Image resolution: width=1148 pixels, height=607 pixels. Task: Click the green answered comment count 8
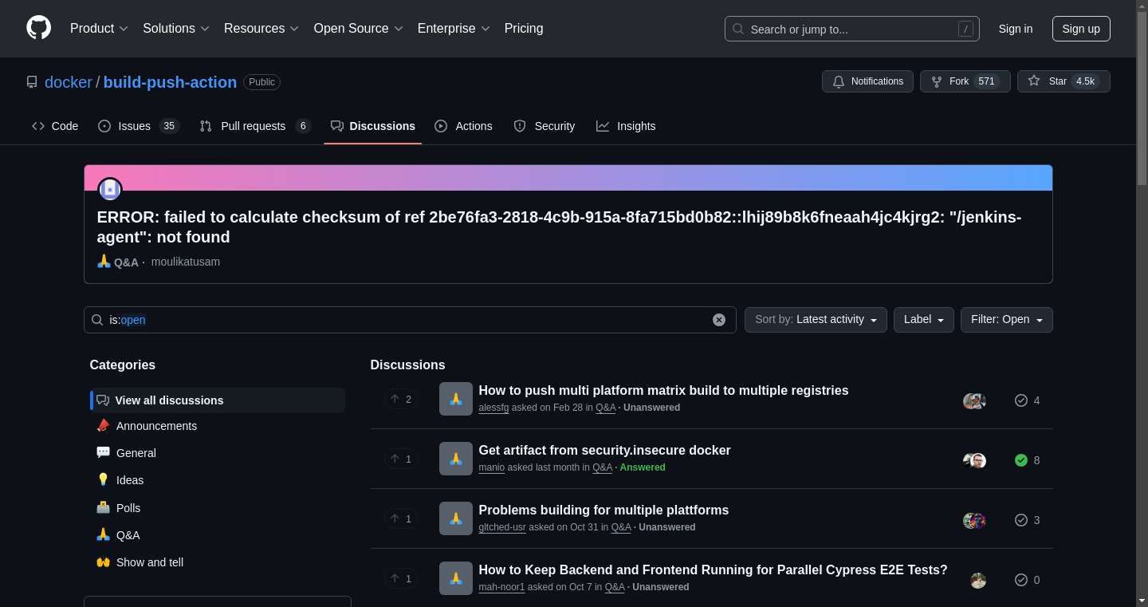click(x=1028, y=460)
